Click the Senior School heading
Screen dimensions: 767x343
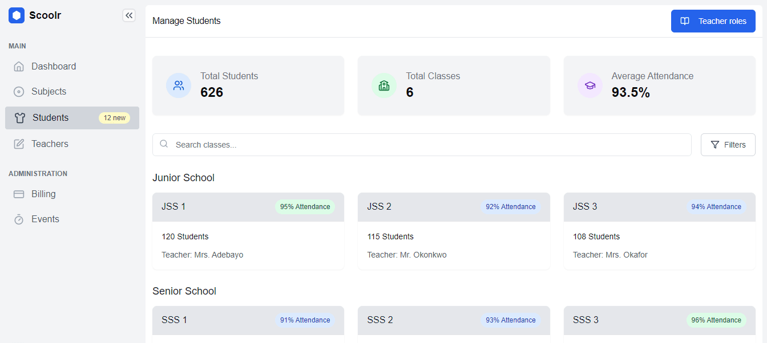coord(184,291)
